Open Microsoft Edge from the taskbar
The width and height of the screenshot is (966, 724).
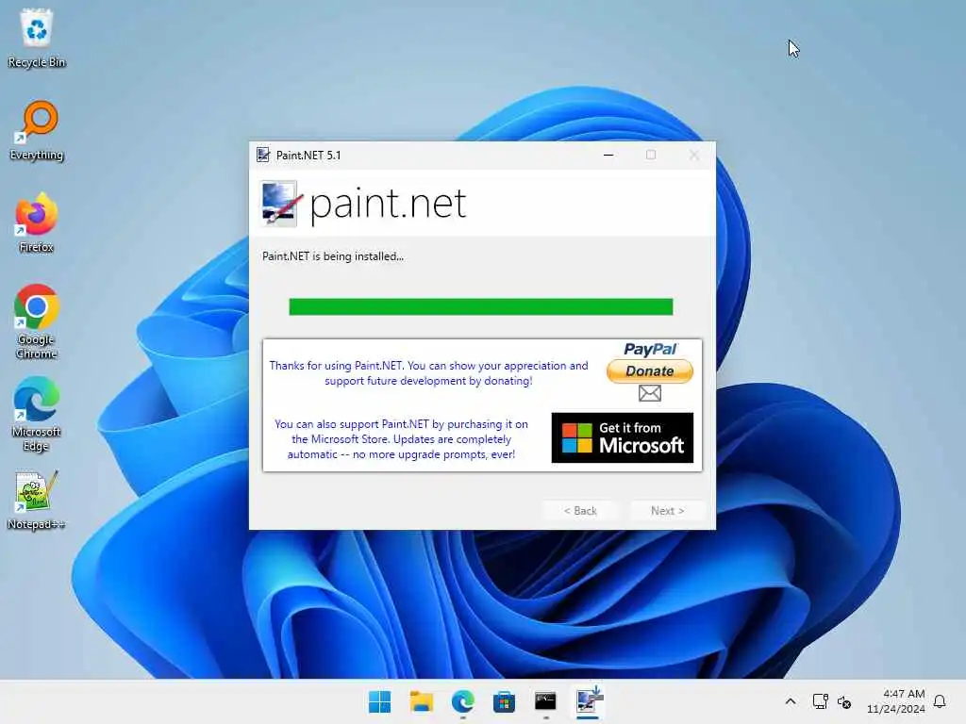(462, 701)
